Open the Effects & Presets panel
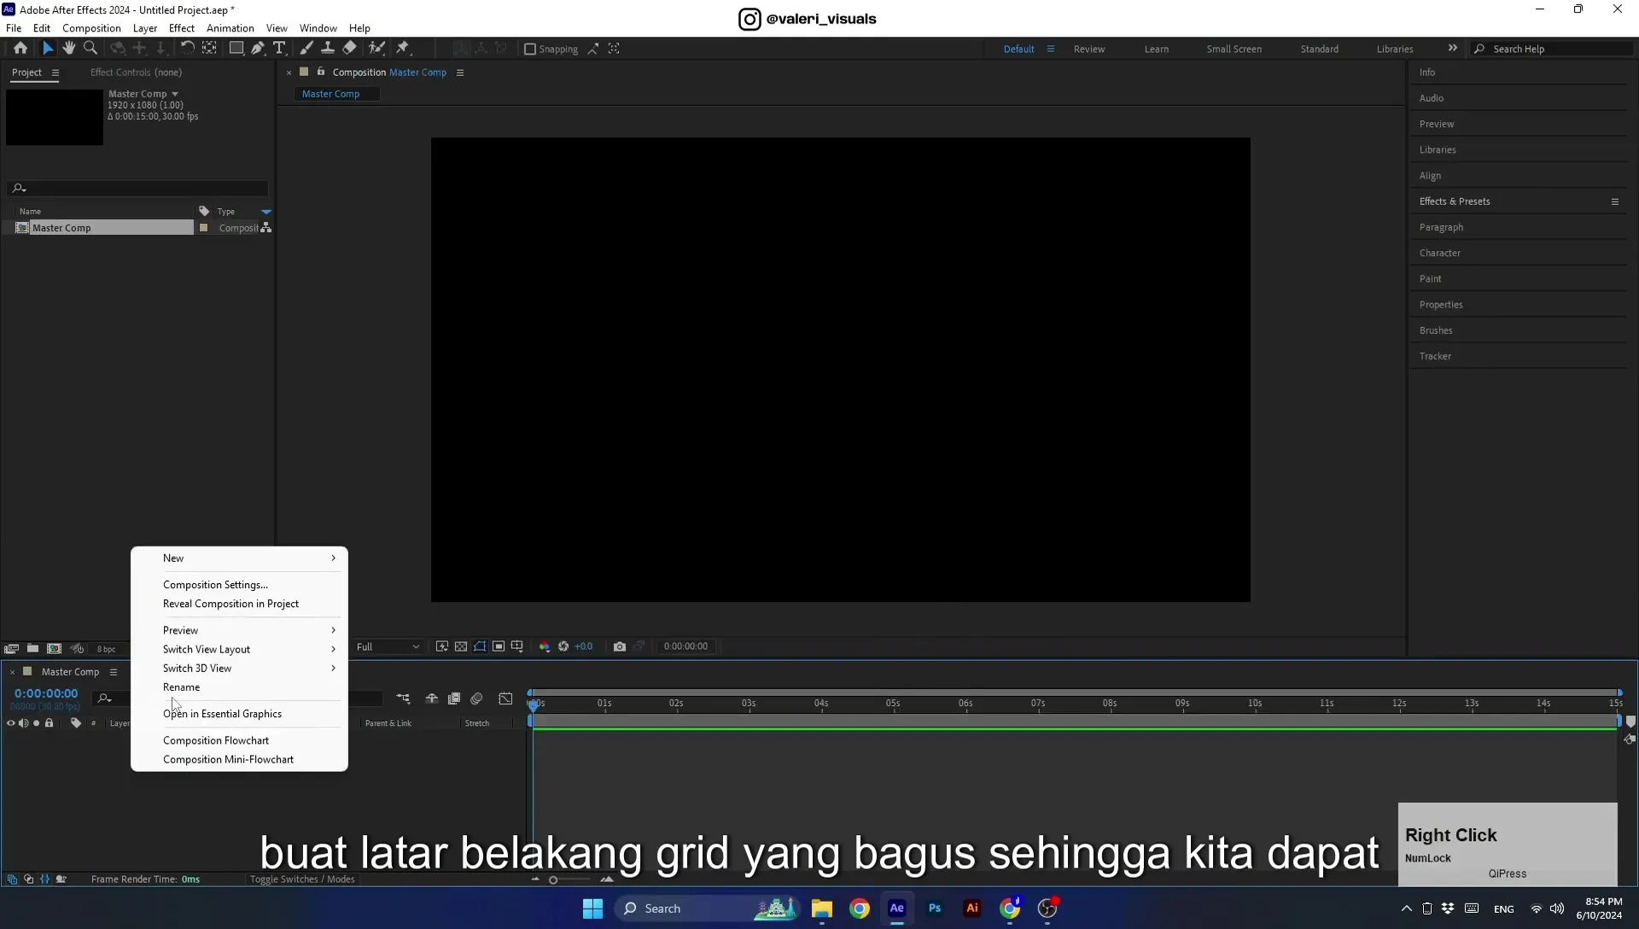The width and height of the screenshot is (1639, 929). tap(1455, 202)
